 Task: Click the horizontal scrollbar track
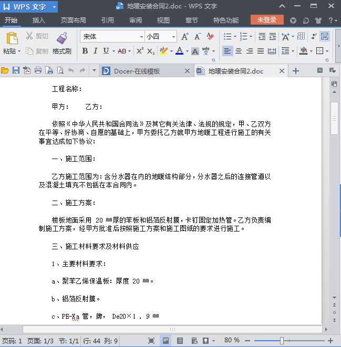pos(172,329)
